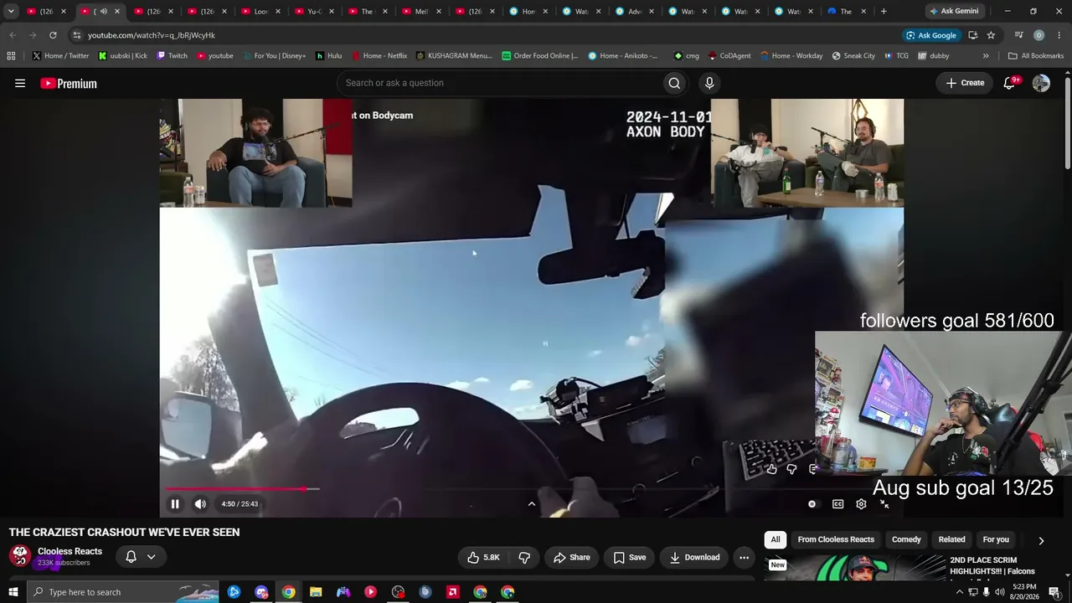Open more actions three-dot menu

tap(744, 558)
